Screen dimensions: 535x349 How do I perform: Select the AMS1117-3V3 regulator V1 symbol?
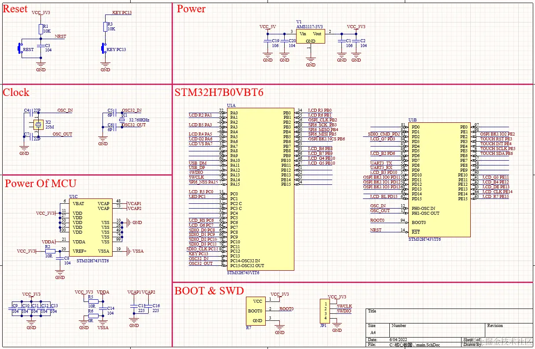click(x=310, y=37)
